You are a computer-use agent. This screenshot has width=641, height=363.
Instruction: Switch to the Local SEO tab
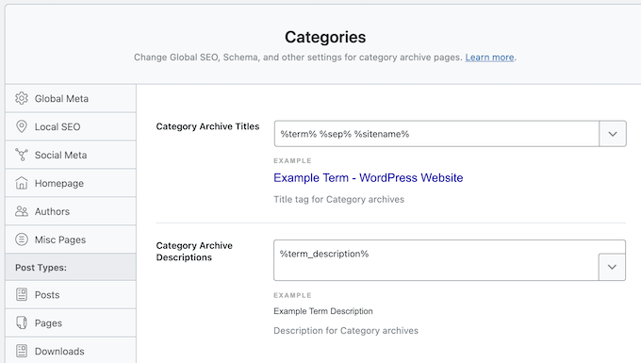click(71, 126)
